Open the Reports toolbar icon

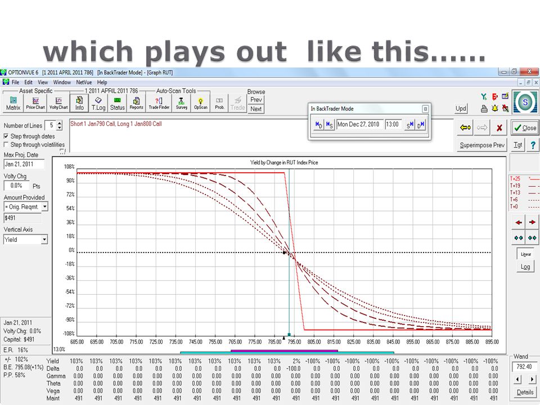click(x=136, y=103)
